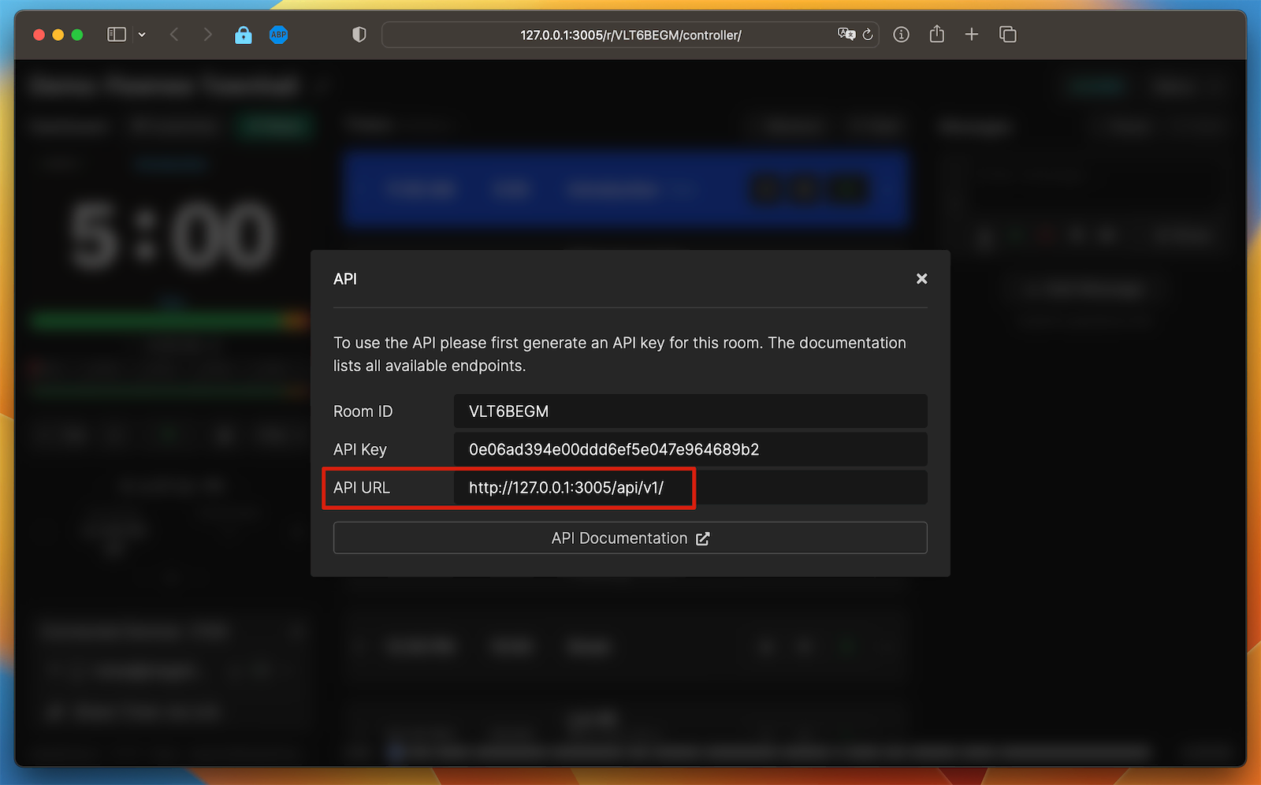Open the Adblock Plus extension icon
1261x785 pixels.
[x=279, y=34]
